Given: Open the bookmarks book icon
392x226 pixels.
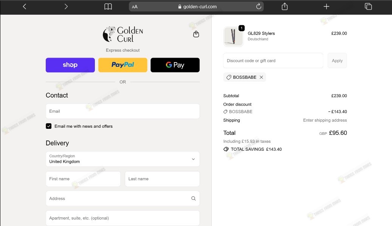Looking at the screenshot, I should 108,7.
